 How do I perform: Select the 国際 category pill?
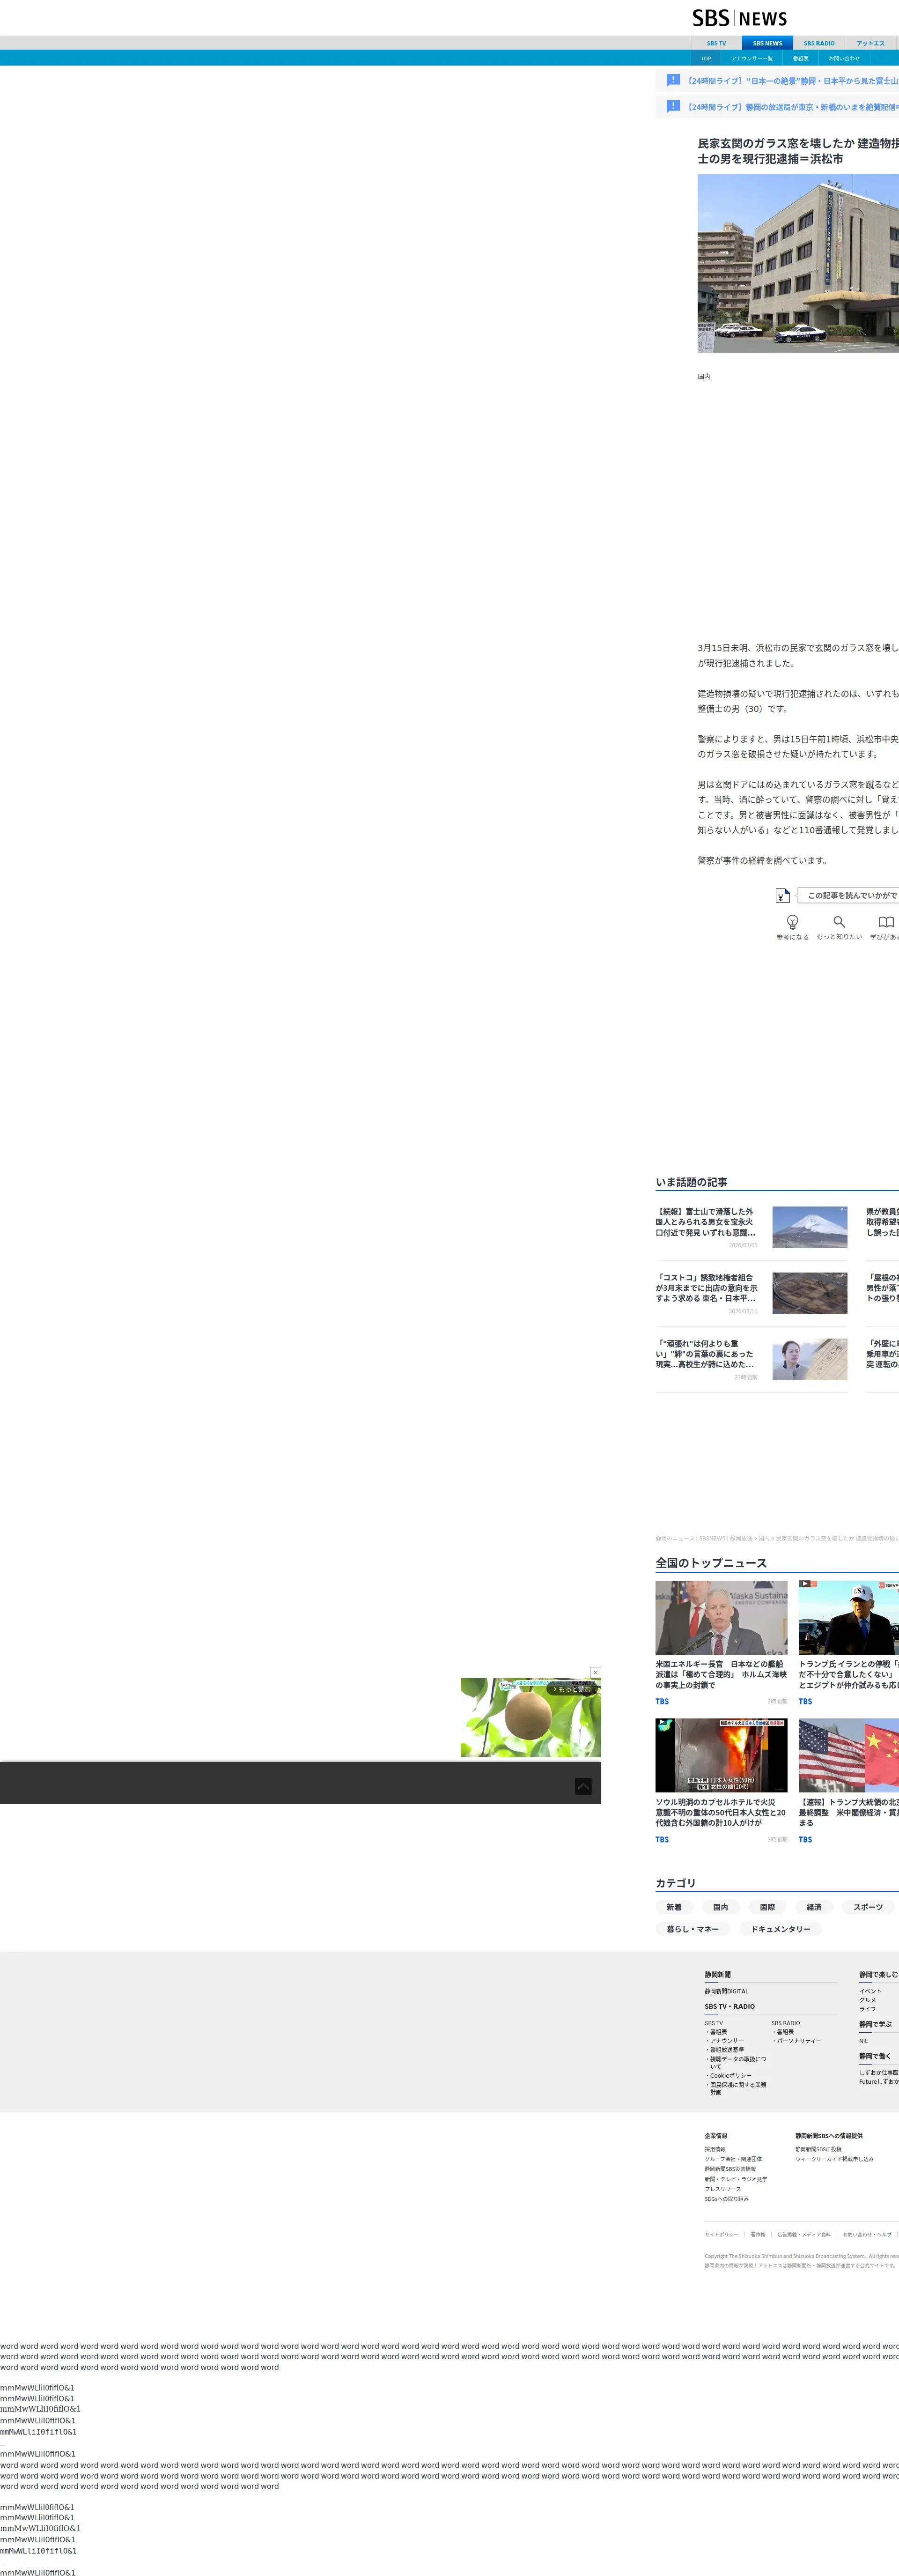pyautogui.click(x=767, y=1907)
